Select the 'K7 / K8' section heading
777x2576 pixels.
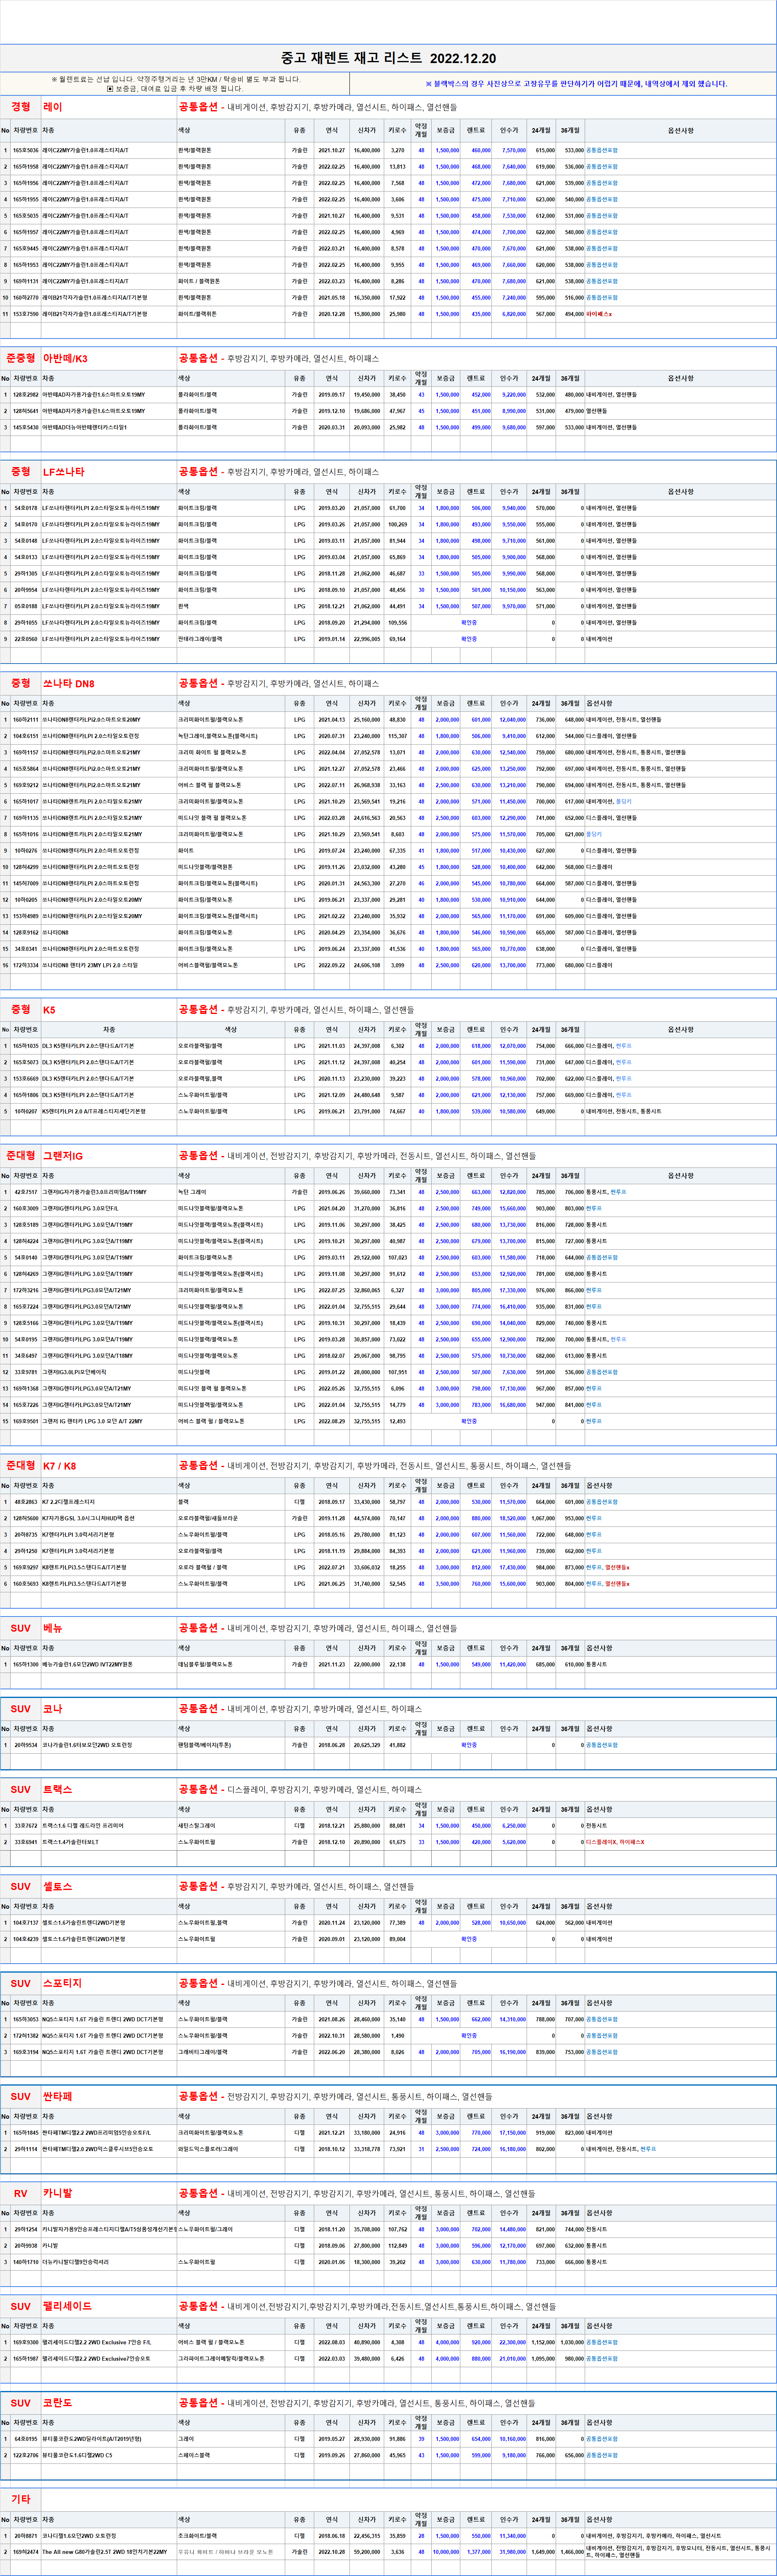point(59,1465)
